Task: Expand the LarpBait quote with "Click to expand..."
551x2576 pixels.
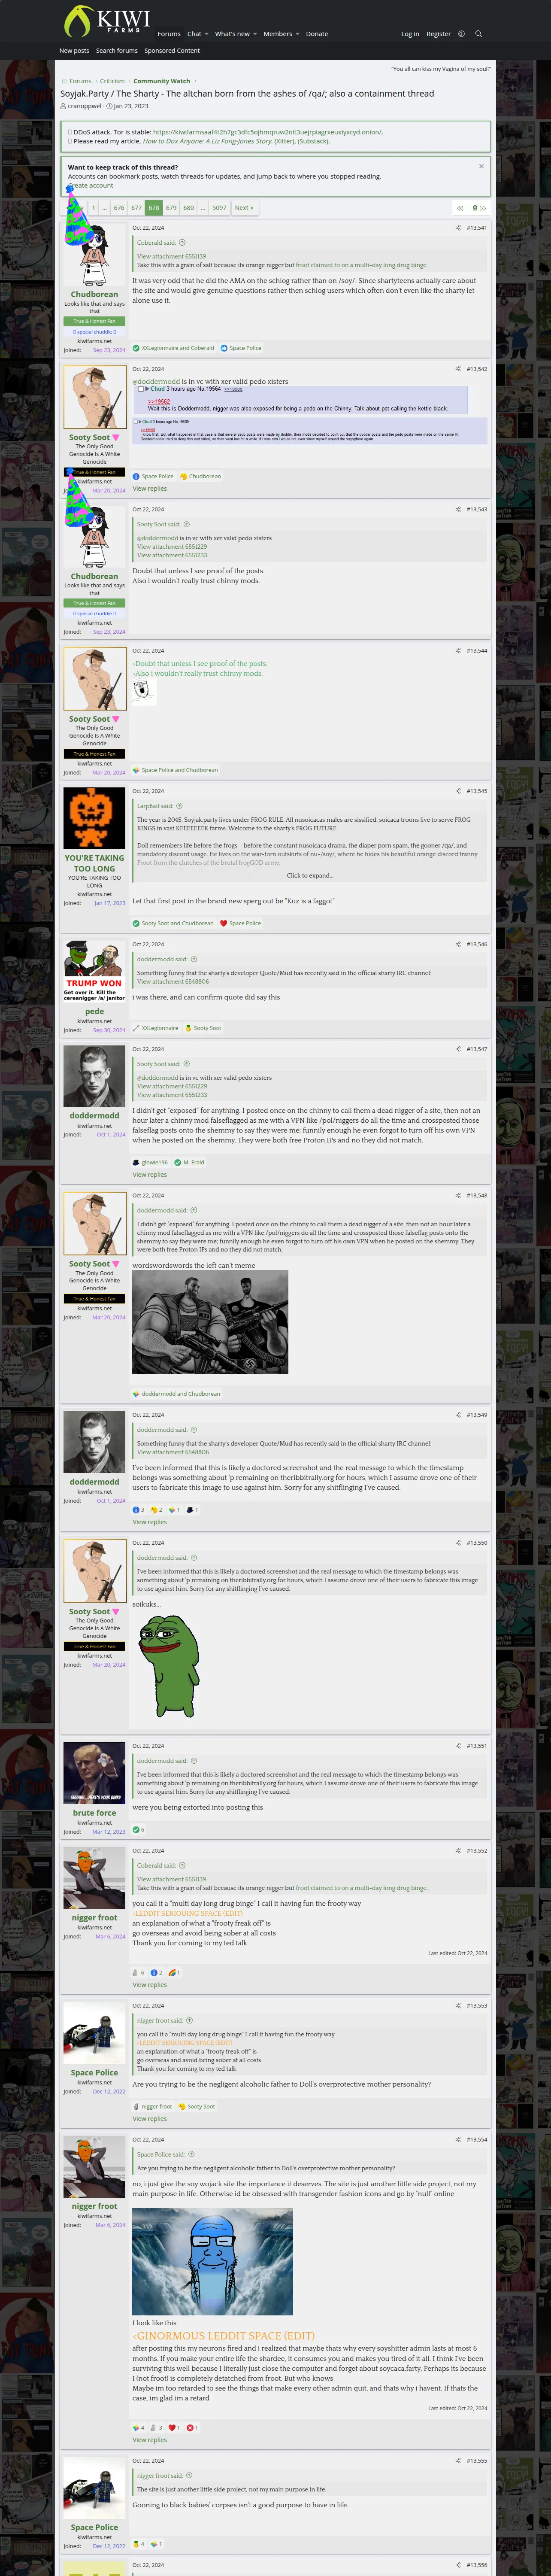Action: [x=310, y=876]
